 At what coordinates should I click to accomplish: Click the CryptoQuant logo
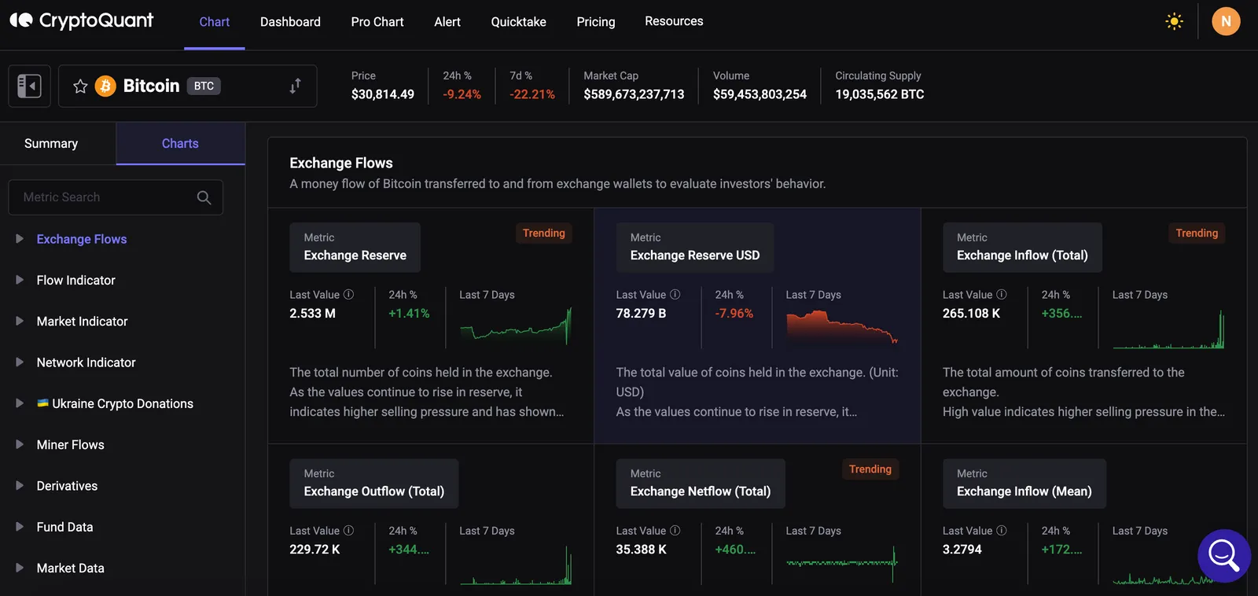click(82, 20)
